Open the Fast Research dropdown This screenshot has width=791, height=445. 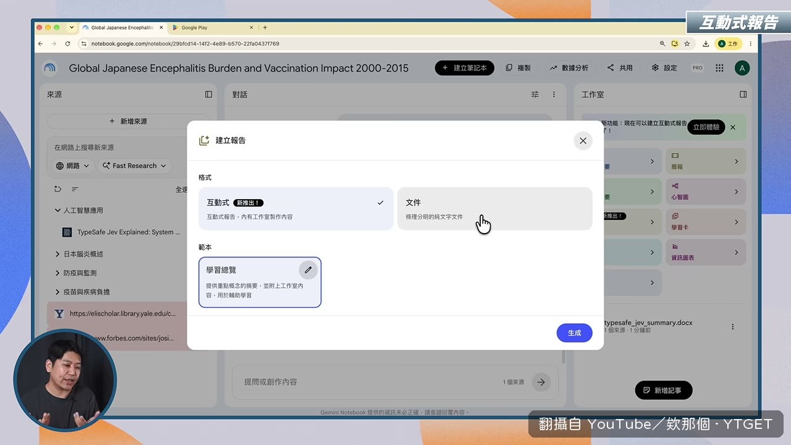coord(134,166)
